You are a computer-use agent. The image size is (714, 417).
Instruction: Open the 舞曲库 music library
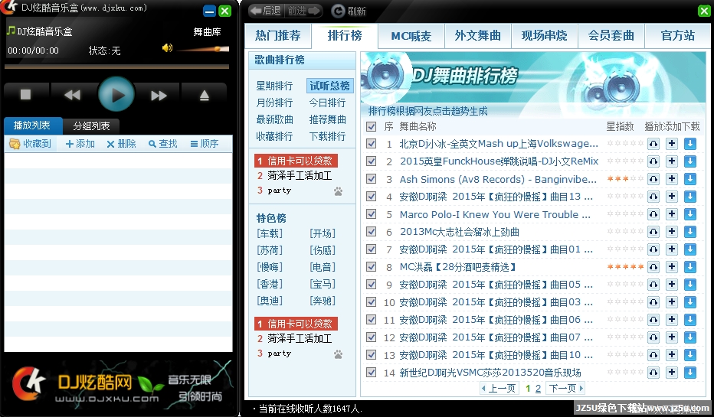[207, 32]
